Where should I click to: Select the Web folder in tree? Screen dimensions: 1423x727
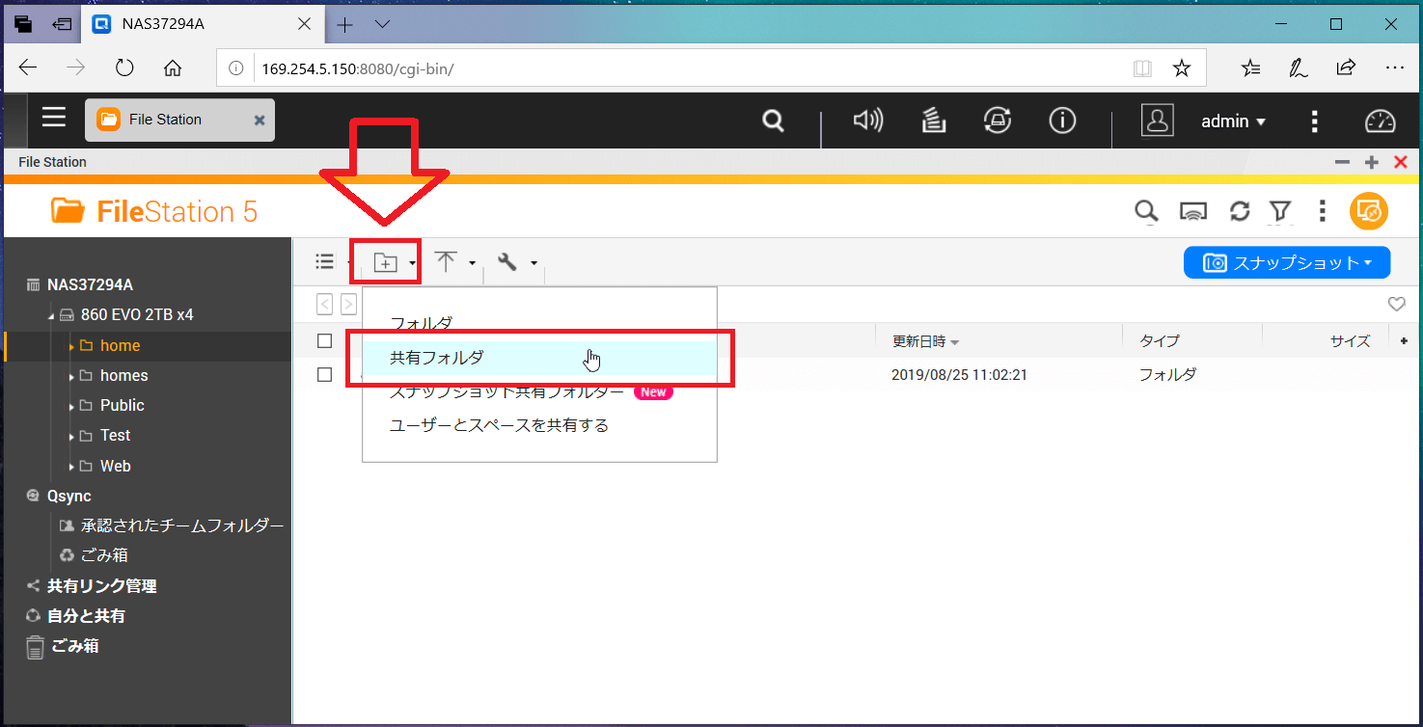click(x=115, y=467)
